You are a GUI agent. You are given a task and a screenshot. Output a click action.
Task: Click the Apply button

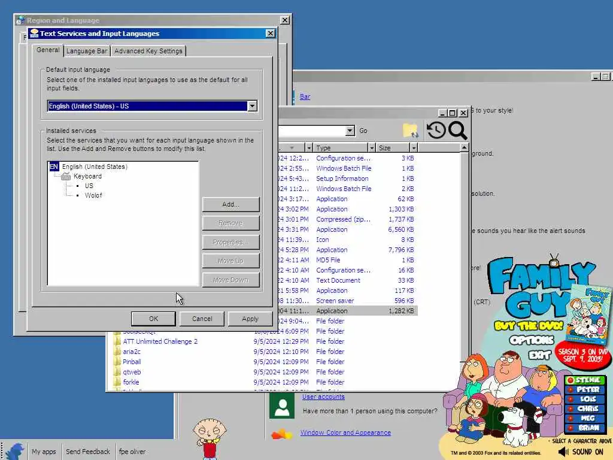(250, 319)
